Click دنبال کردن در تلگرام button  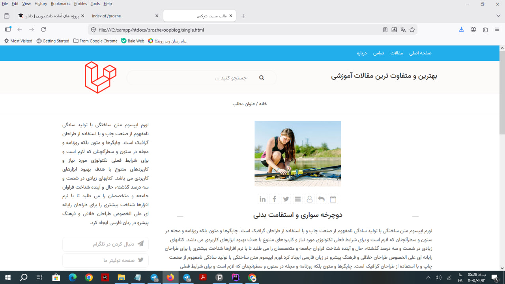coord(105,244)
